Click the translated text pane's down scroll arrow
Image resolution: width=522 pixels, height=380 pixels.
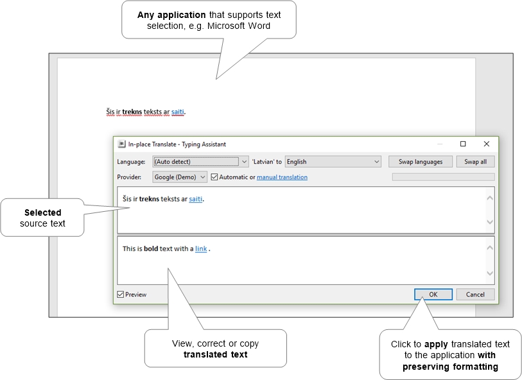[490, 273]
